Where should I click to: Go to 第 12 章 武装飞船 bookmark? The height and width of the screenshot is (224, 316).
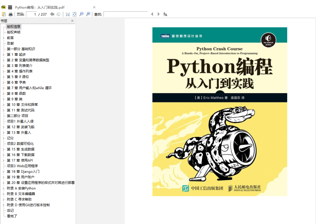[x=20, y=127]
